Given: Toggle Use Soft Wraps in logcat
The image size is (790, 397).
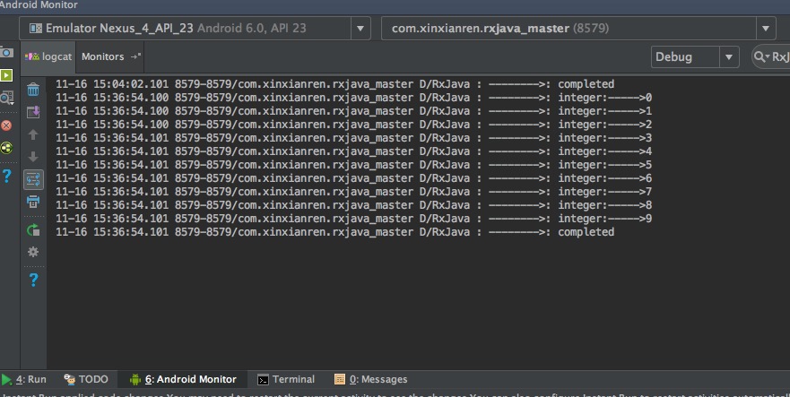Looking at the screenshot, I should click(x=33, y=179).
